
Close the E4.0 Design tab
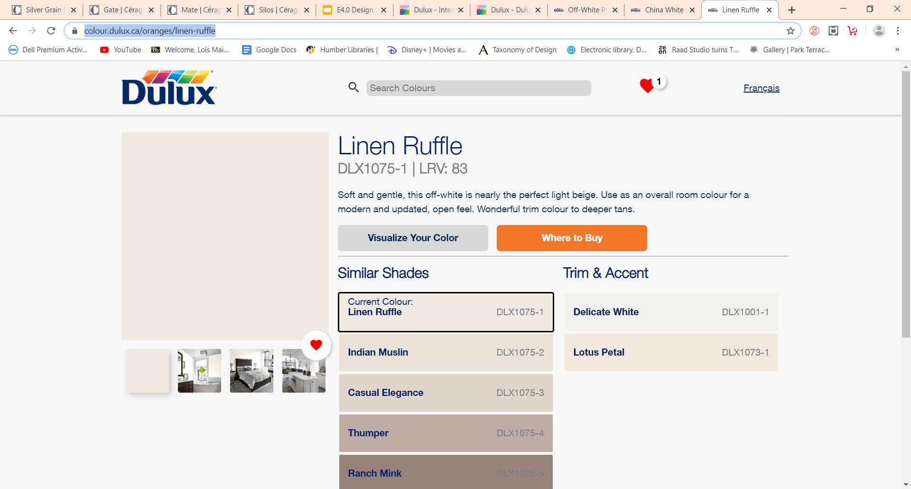pos(383,10)
